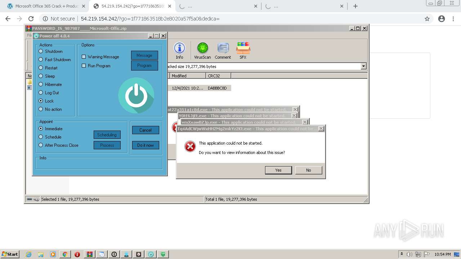Open the Comment tool in WinRAR
The image size is (461, 259).
click(223, 50)
